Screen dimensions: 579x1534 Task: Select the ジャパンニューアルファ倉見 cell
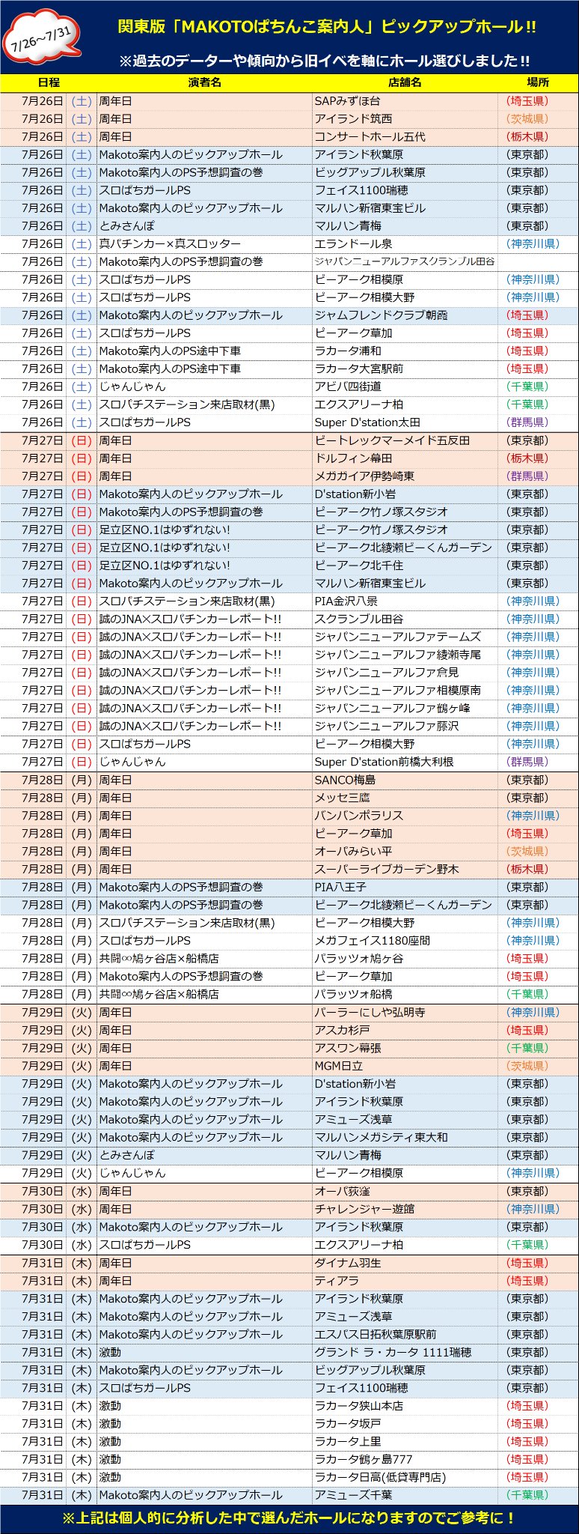[405, 673]
